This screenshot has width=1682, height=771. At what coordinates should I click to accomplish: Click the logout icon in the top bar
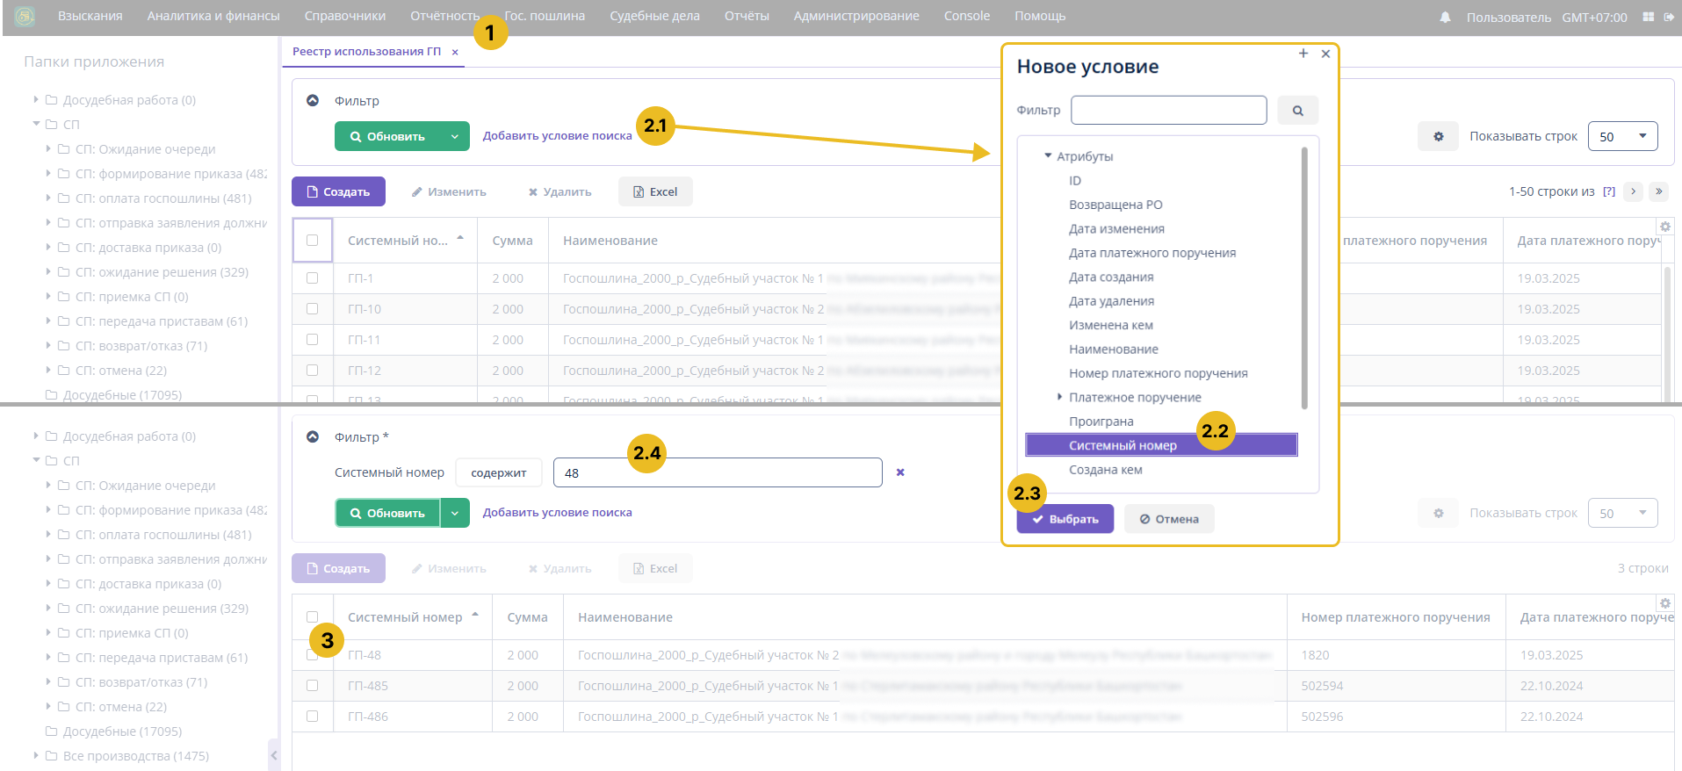[x=1669, y=18]
